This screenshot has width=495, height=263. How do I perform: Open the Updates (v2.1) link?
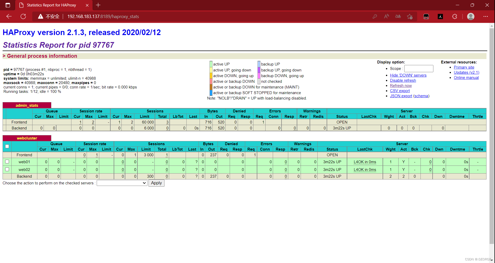[x=466, y=72]
